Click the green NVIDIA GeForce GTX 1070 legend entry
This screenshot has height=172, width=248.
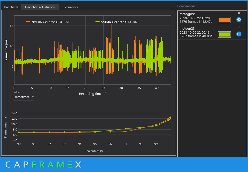click(x=117, y=22)
